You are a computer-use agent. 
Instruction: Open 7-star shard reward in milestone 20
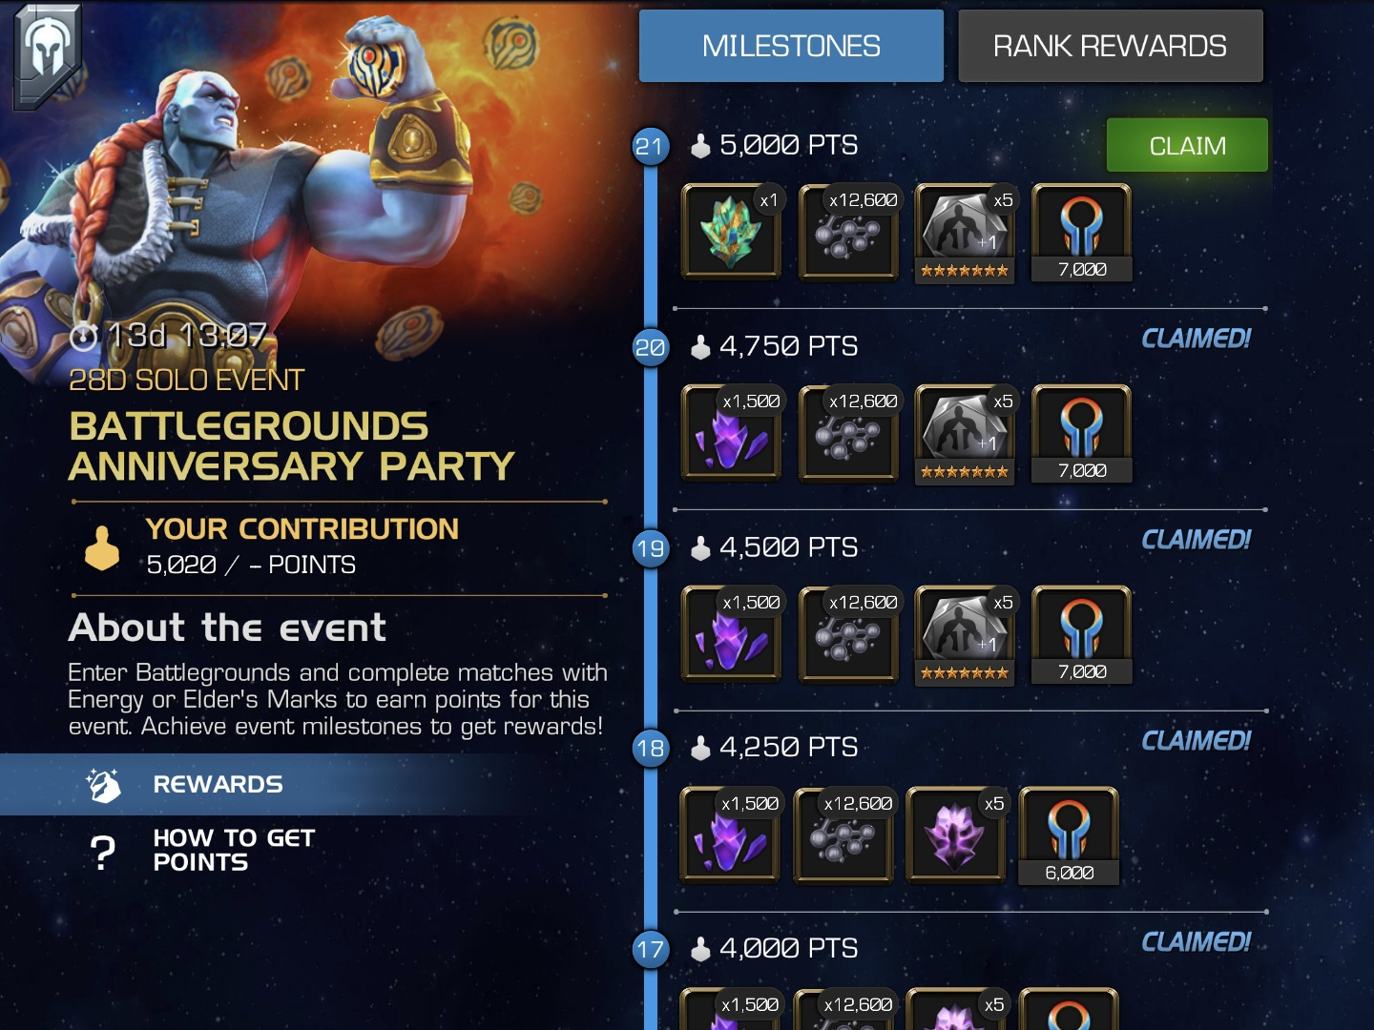966,434
